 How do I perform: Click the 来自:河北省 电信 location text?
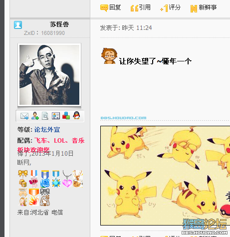(40, 213)
